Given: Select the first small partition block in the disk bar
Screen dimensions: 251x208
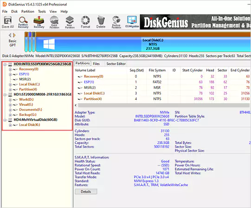Looking at the screenshot, I should [26, 42].
